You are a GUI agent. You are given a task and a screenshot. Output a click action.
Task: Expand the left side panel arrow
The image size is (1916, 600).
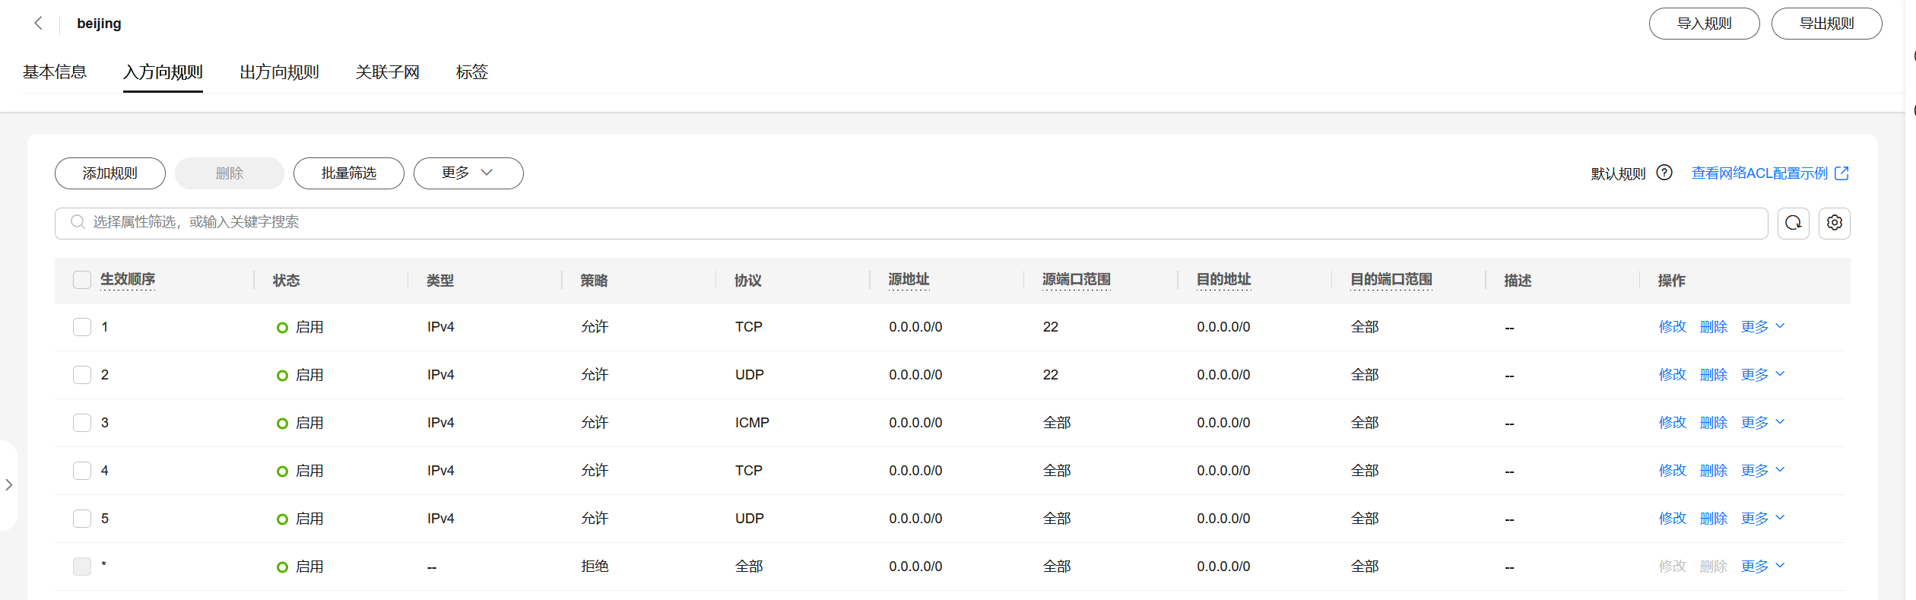point(9,484)
